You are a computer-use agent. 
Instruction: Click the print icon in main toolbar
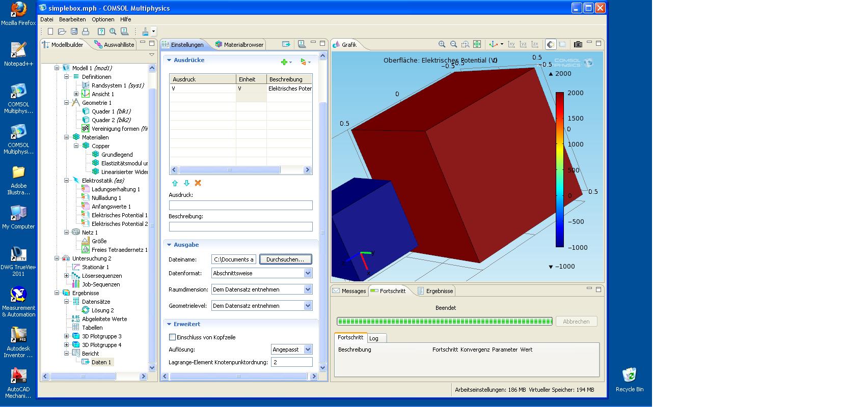[86, 32]
